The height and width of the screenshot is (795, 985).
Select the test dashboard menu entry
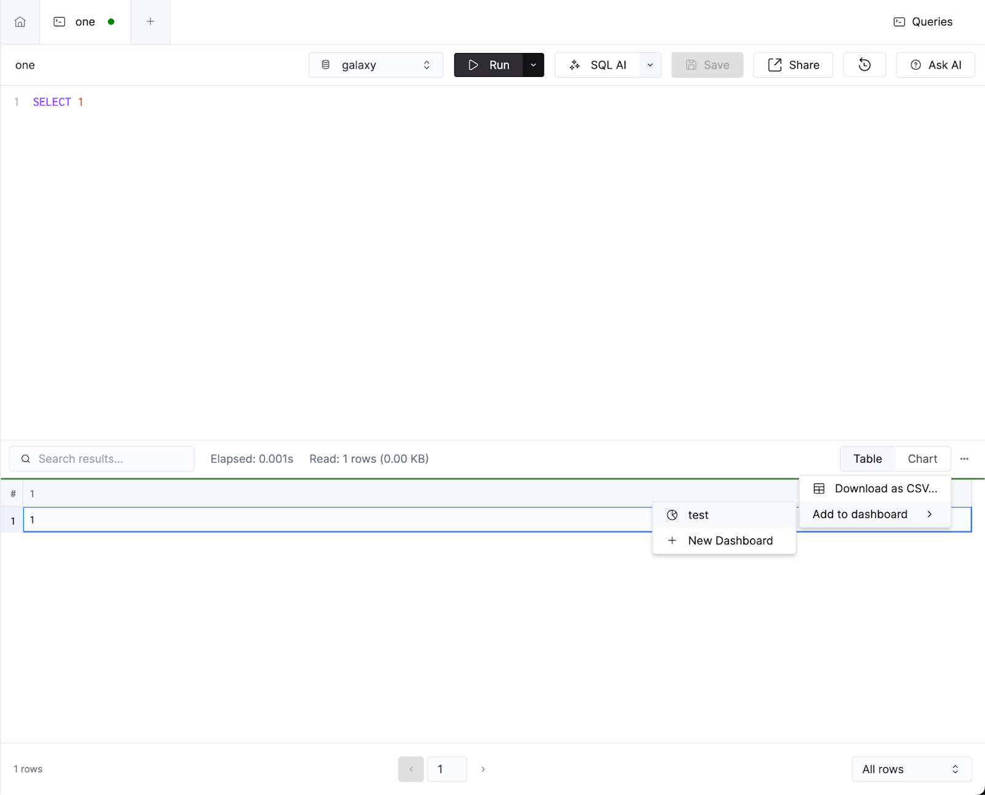[698, 515]
